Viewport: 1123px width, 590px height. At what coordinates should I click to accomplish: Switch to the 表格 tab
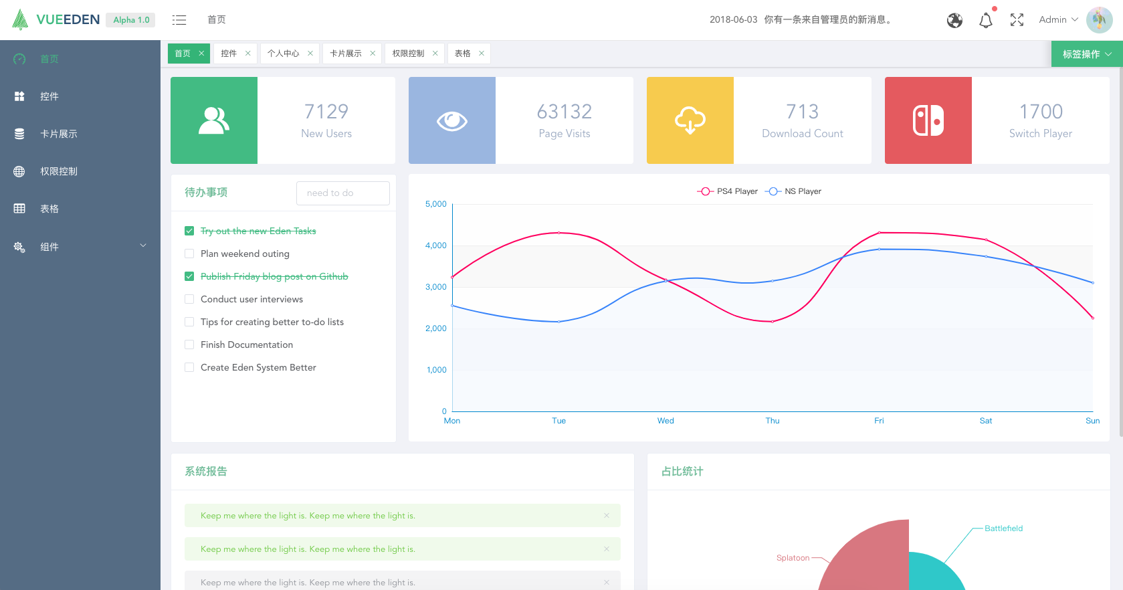pos(463,54)
